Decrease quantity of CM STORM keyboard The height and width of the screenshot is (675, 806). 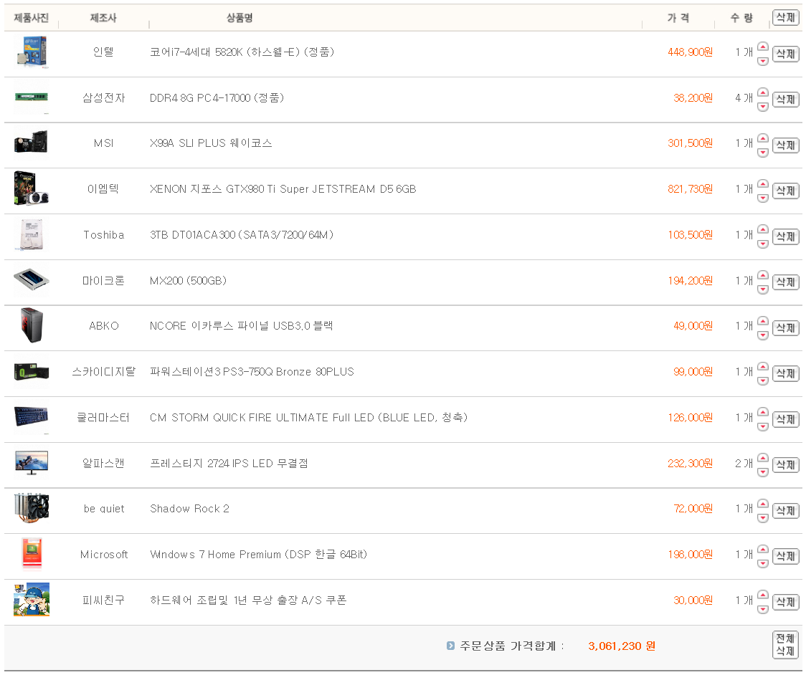[763, 427]
